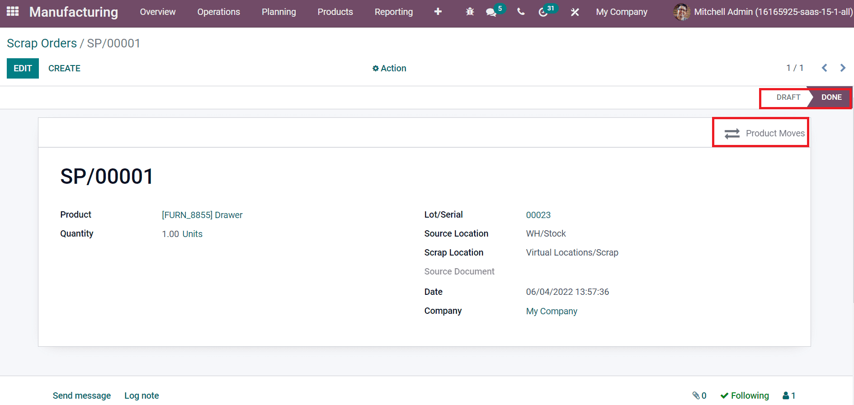Toggle the Following button
This screenshot has width=854, height=405.
pos(745,396)
